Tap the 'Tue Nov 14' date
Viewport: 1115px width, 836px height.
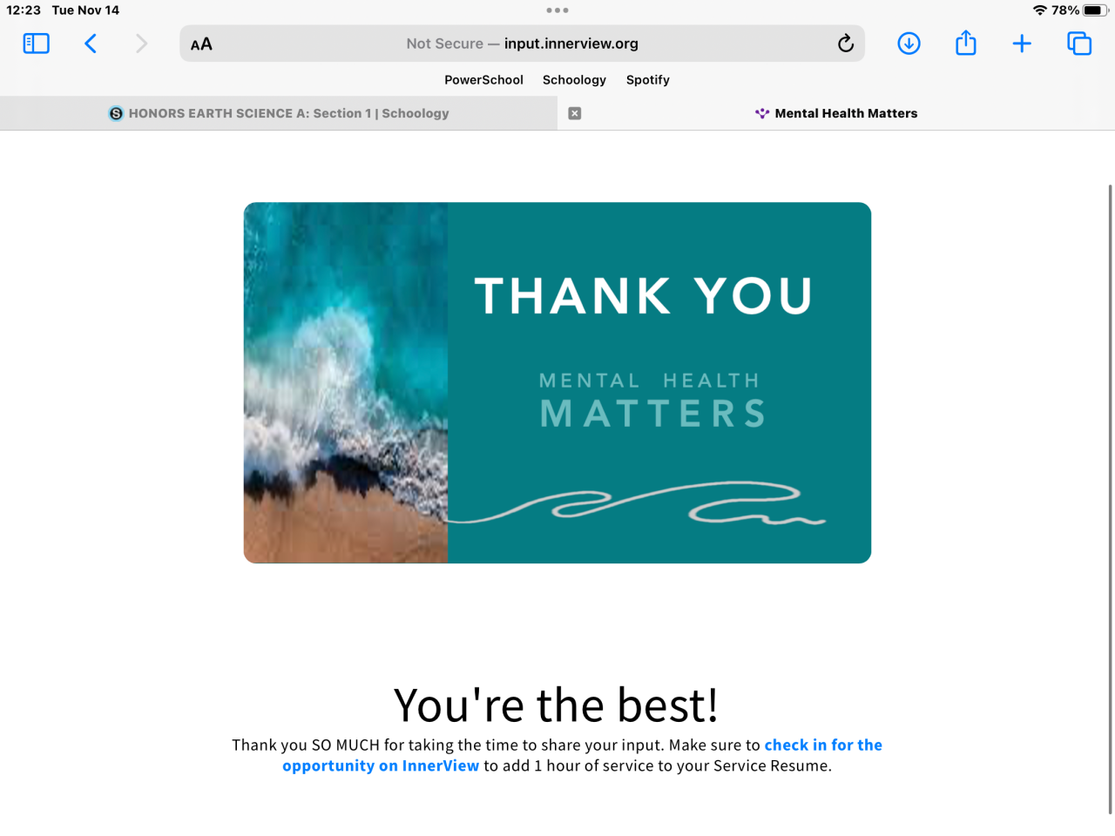[x=85, y=10]
